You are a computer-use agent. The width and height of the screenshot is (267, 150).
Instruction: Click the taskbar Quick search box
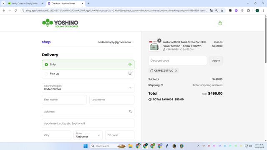pyautogui.click(x=108, y=146)
